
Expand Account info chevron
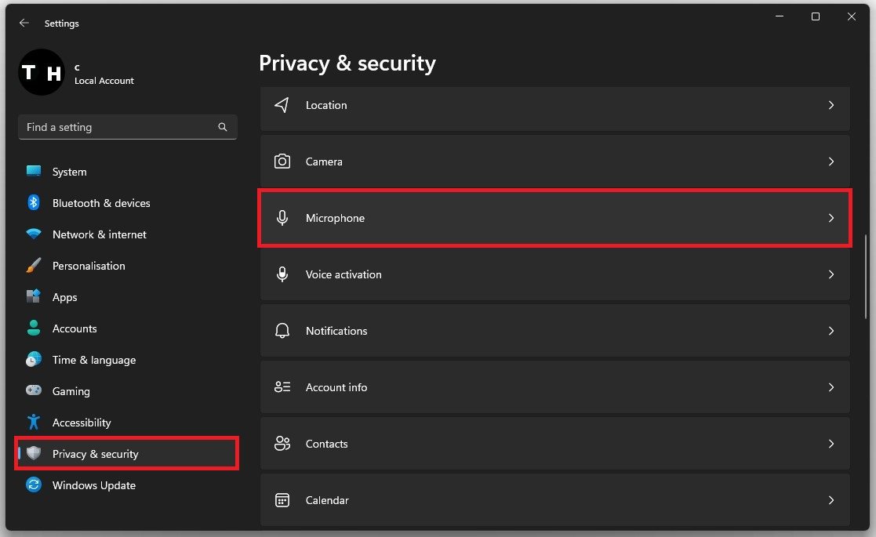click(x=831, y=387)
